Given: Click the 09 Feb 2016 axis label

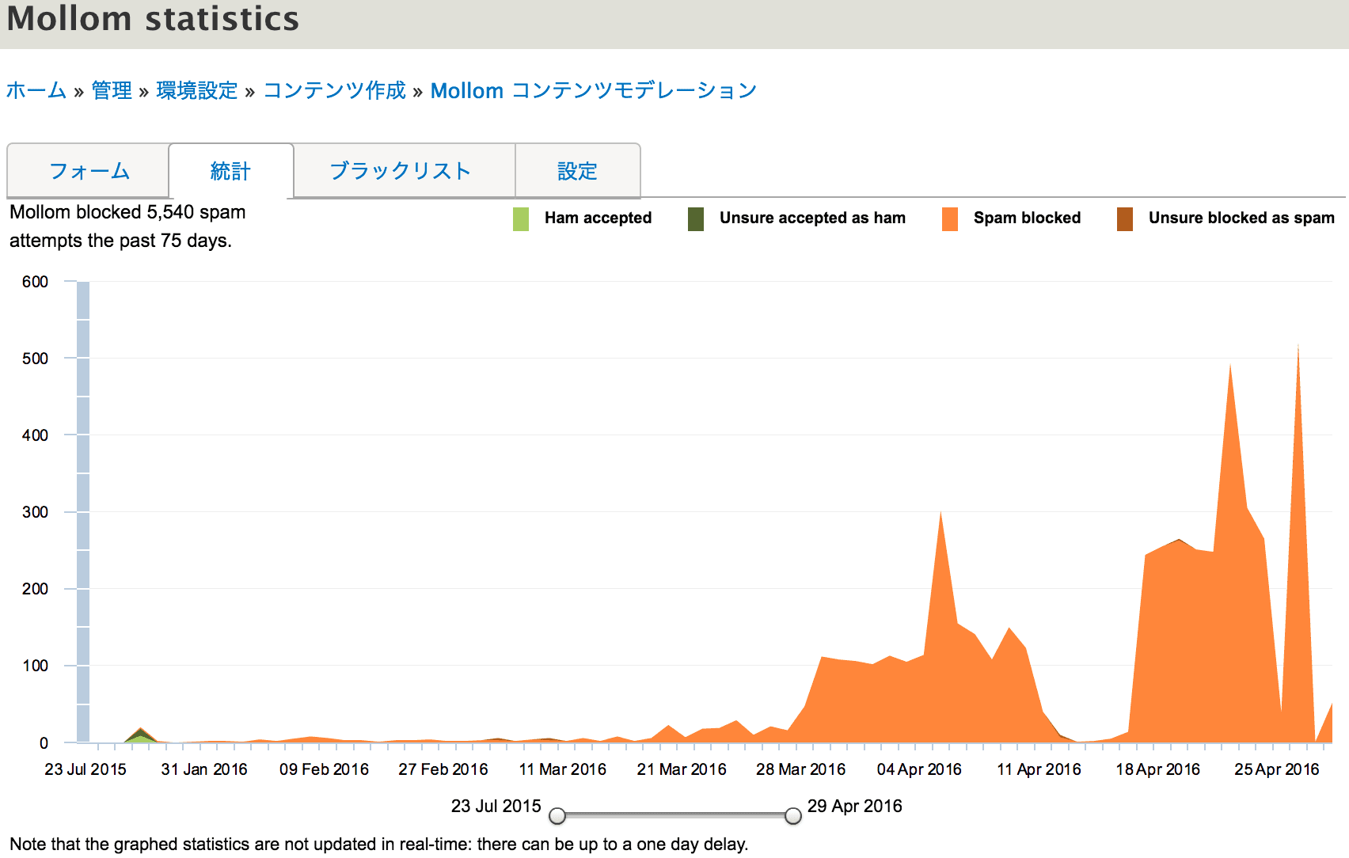Looking at the screenshot, I should point(324,769).
